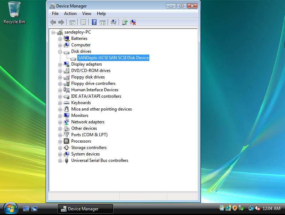
Task: Select the Batteries category icon
Action: tap(67, 39)
